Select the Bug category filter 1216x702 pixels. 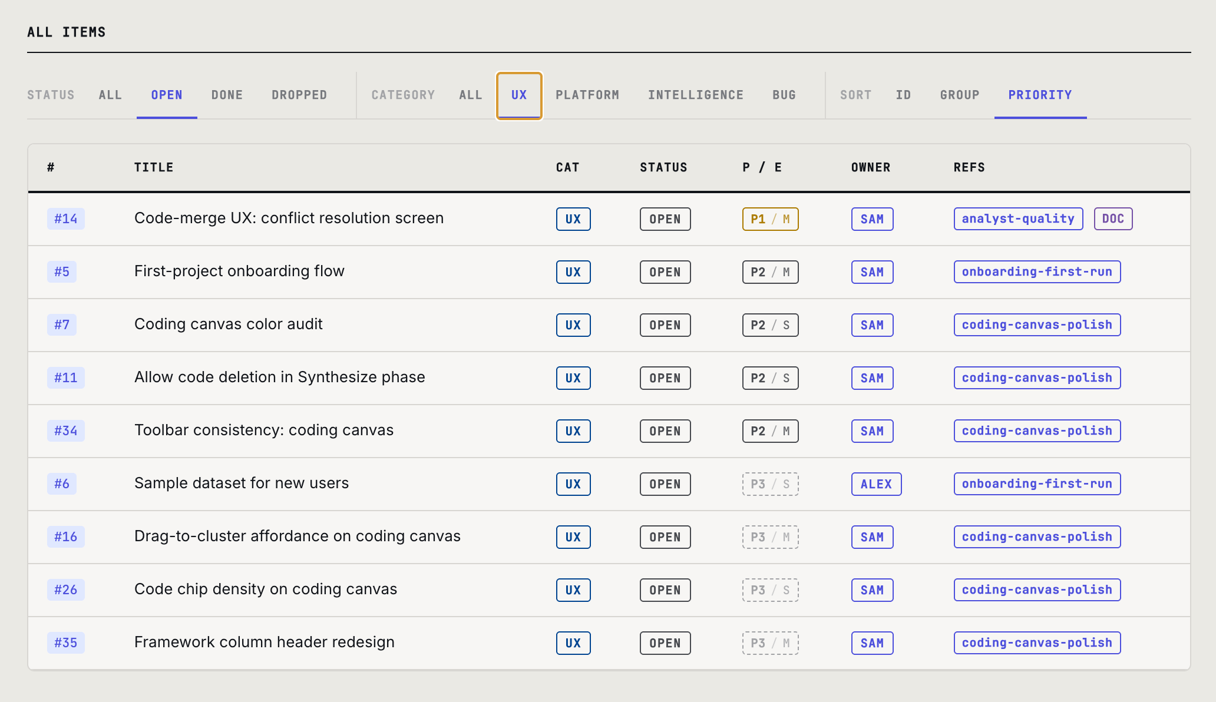click(784, 95)
